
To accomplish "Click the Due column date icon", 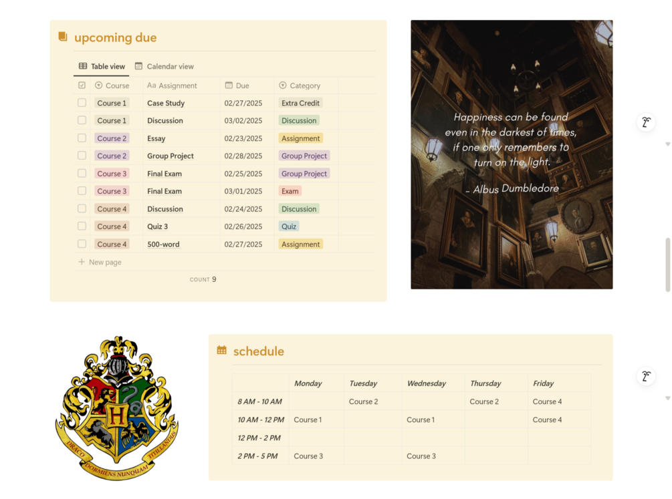I will (x=229, y=86).
